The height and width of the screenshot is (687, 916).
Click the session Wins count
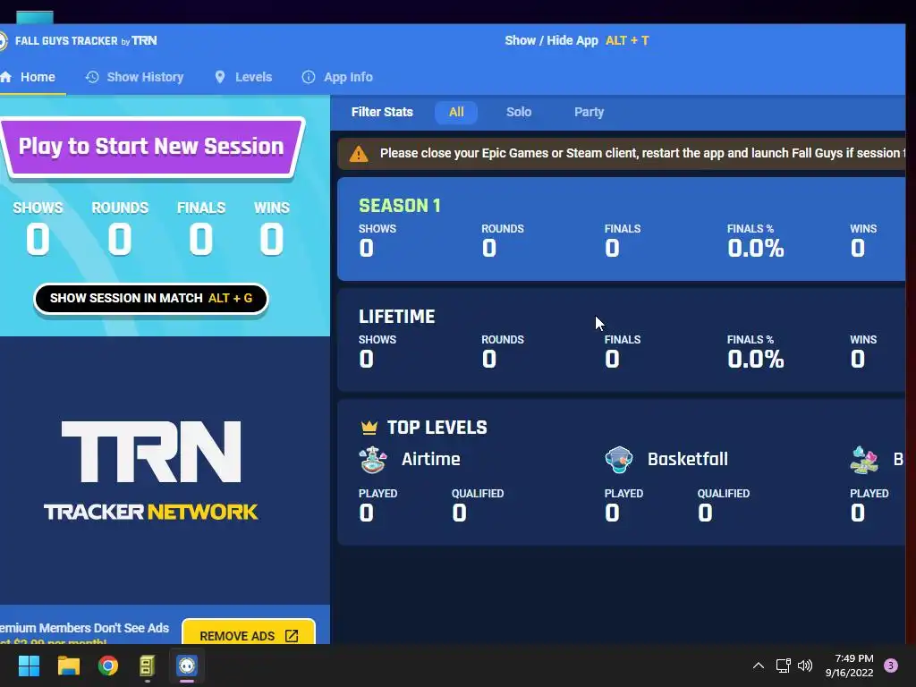pyautogui.click(x=272, y=240)
